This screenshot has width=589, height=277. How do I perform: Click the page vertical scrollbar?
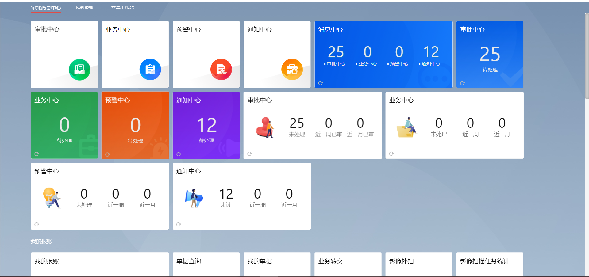click(587, 56)
